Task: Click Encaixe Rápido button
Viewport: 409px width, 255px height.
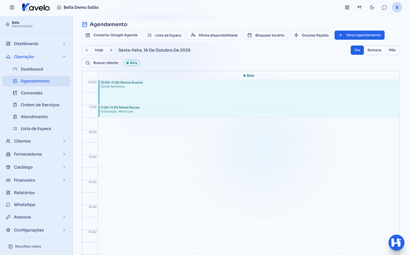Action: point(311,35)
